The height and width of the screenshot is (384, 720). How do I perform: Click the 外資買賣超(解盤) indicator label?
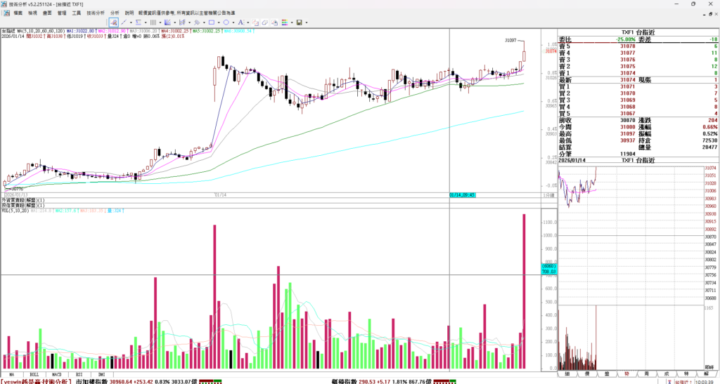pyautogui.click(x=19, y=200)
